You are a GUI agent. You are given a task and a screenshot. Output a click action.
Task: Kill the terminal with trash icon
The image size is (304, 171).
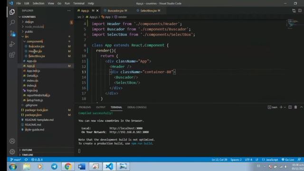pos(295,107)
